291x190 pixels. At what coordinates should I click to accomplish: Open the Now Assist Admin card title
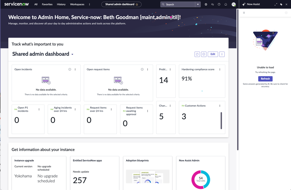click(x=189, y=161)
